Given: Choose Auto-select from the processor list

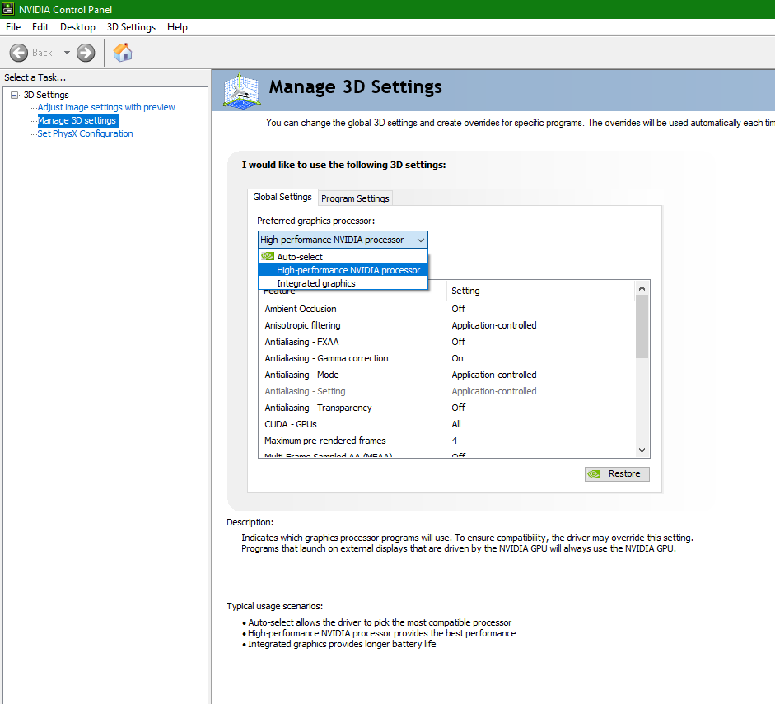Looking at the screenshot, I should 343,256.
